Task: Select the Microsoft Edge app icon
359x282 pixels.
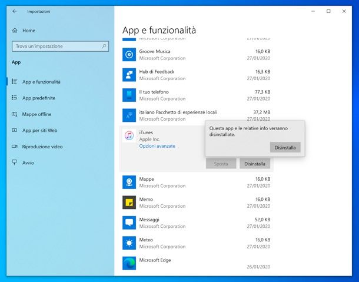Action: (x=129, y=263)
